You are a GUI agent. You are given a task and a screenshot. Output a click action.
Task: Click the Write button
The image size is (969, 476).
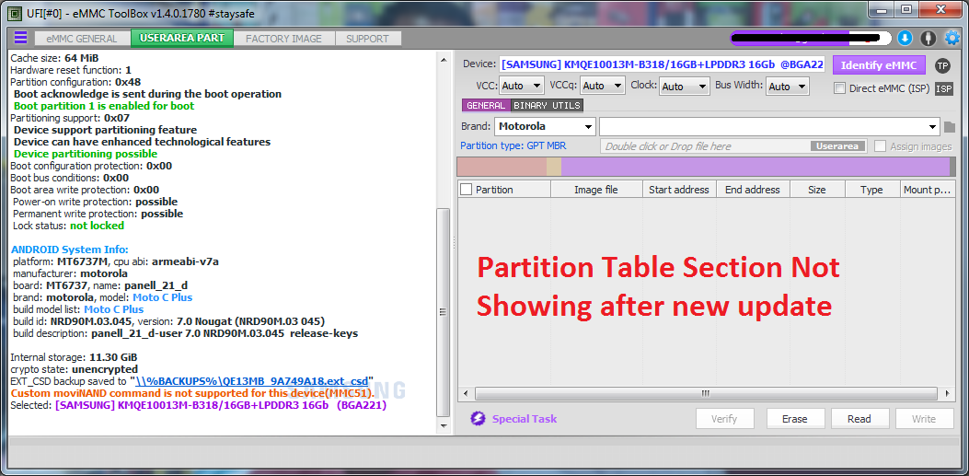(x=924, y=419)
